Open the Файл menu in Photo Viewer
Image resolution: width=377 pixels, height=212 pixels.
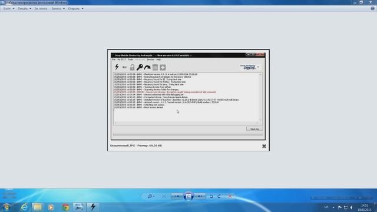point(9,8)
